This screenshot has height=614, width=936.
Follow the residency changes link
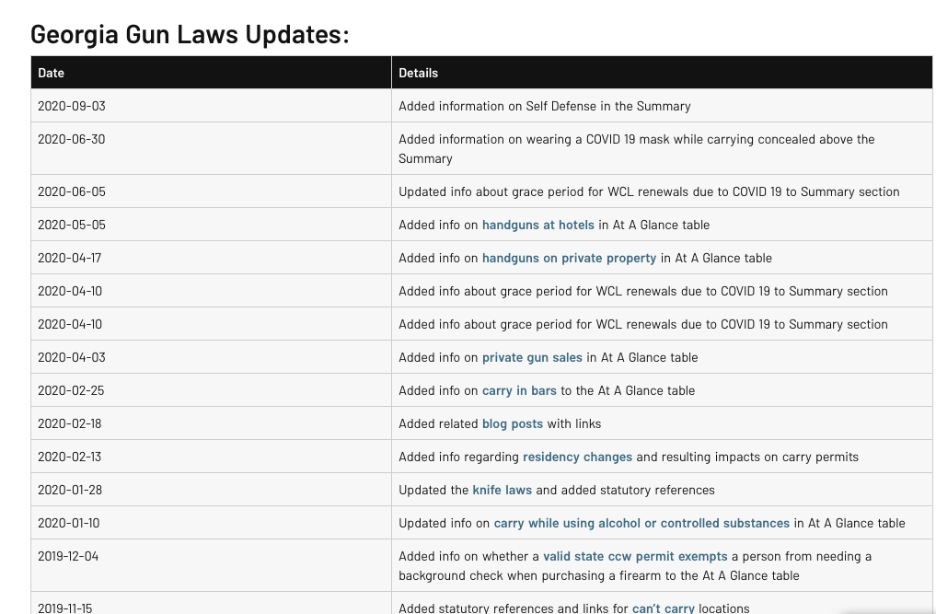pyautogui.click(x=577, y=457)
